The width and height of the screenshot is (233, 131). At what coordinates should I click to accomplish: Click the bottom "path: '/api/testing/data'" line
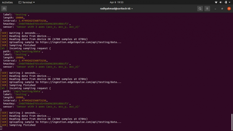pos(23,91)
